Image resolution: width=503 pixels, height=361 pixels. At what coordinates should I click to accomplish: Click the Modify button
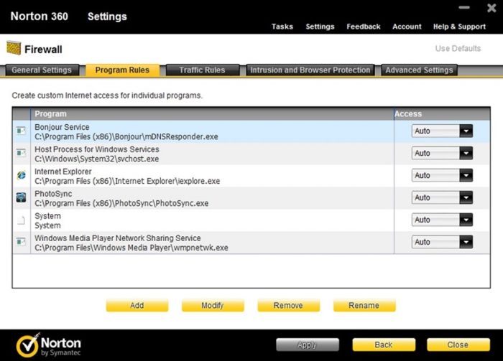[213, 305]
